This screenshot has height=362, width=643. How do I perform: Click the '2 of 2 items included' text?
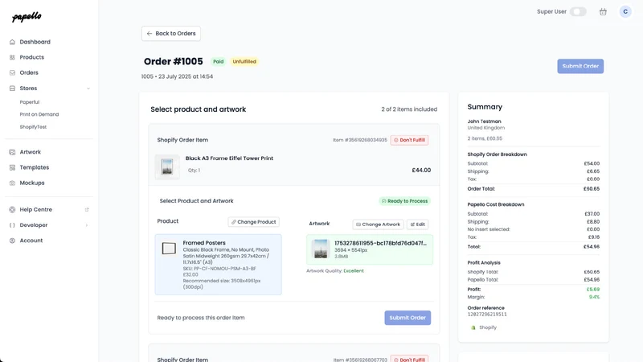point(409,109)
